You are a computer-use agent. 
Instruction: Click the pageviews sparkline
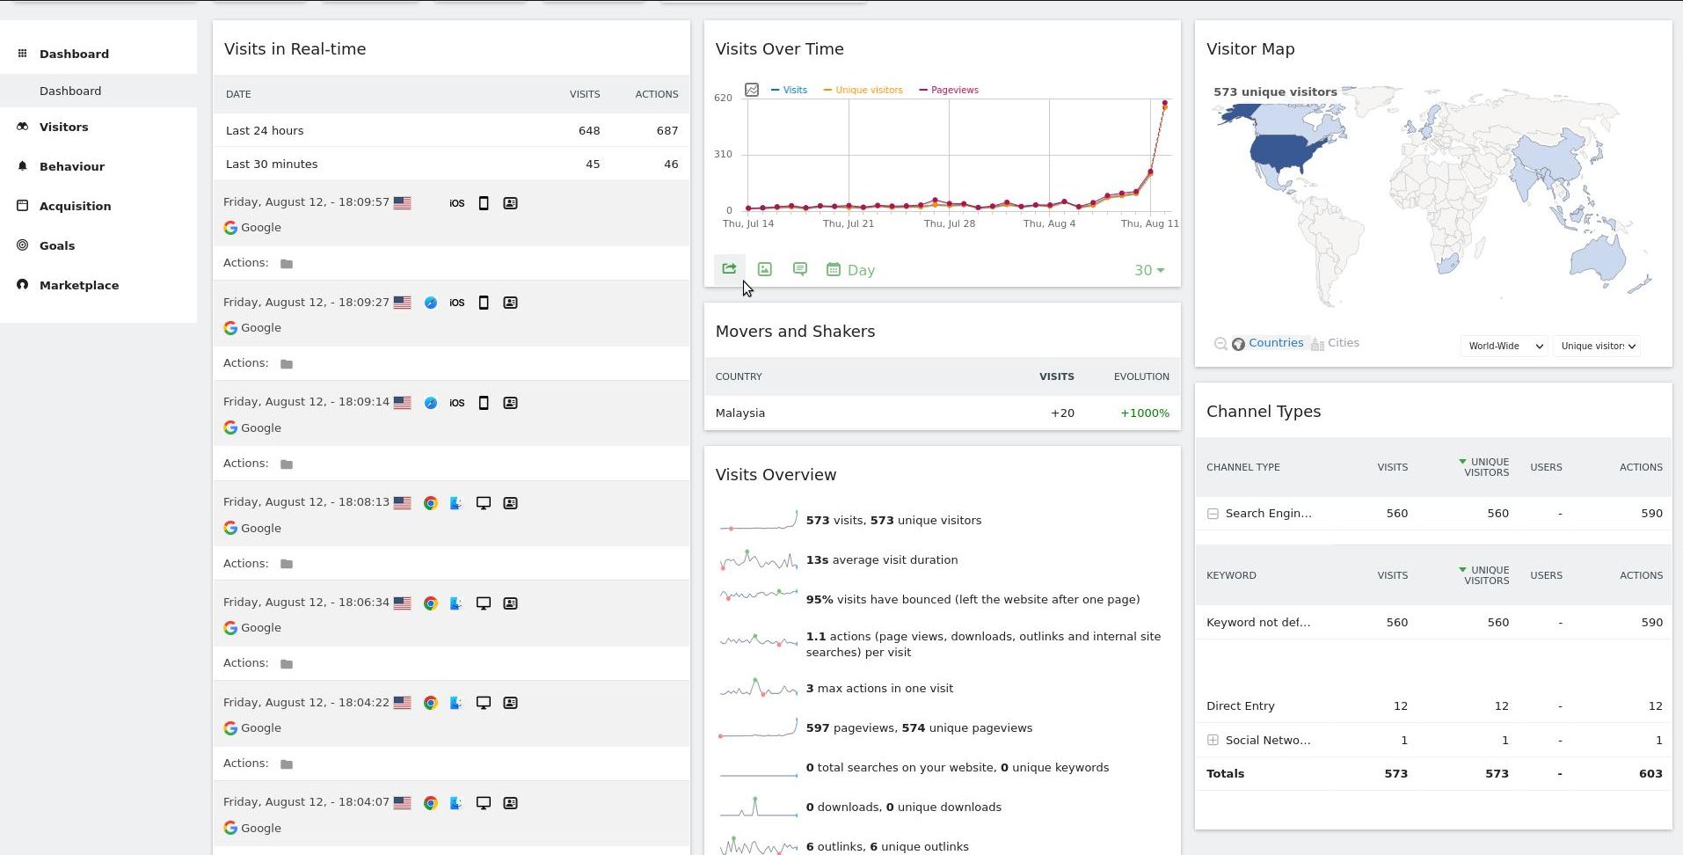759,727
